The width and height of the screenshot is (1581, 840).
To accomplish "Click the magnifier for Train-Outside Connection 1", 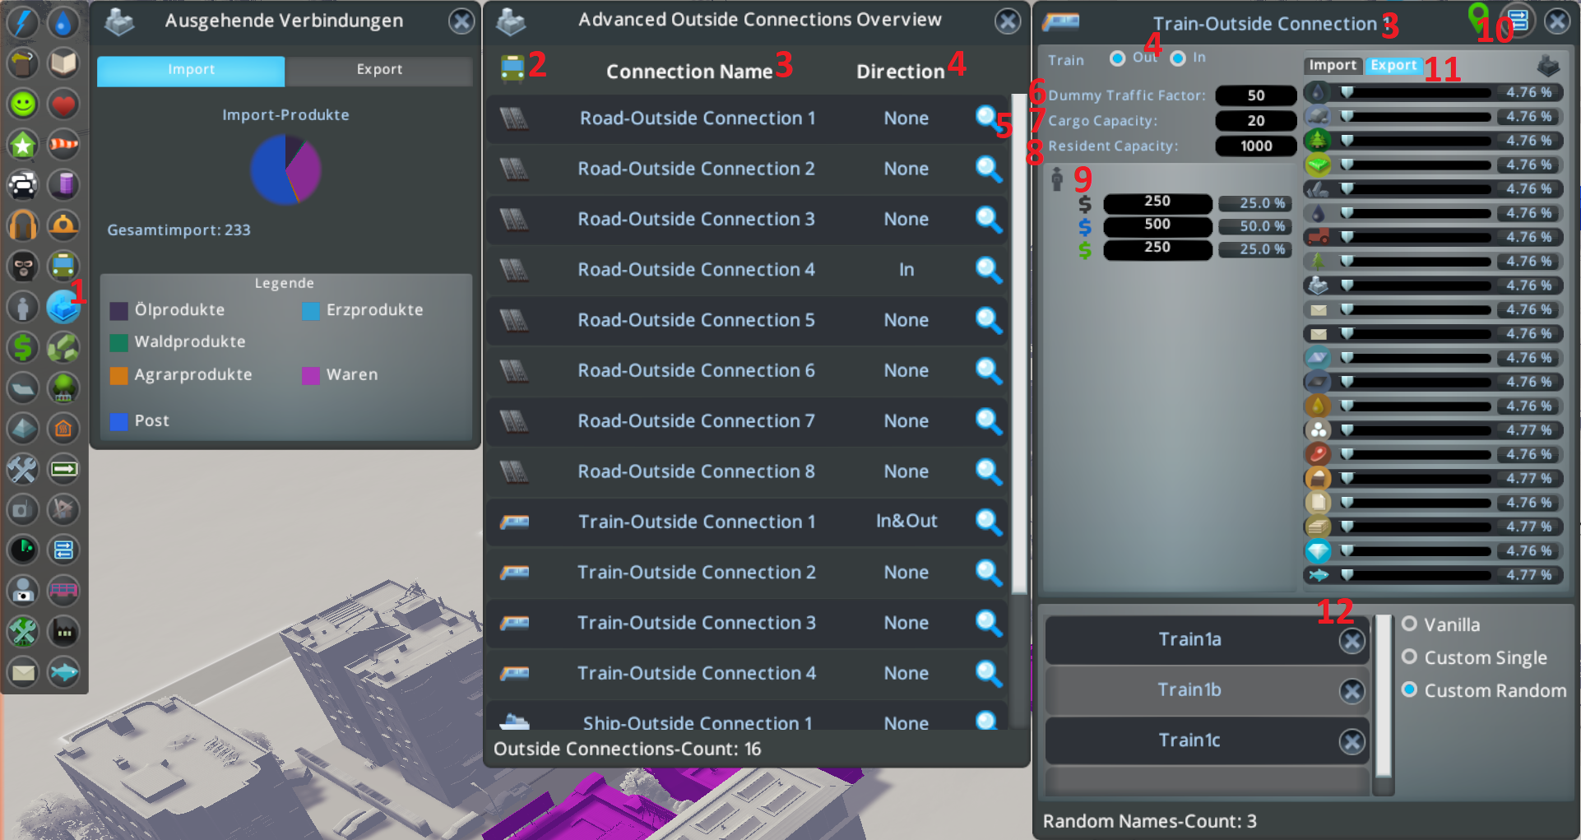I will click(989, 522).
